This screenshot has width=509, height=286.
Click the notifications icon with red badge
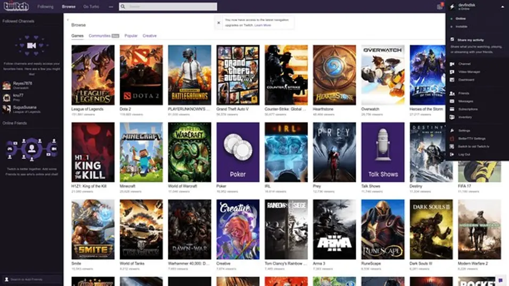pos(440,6)
